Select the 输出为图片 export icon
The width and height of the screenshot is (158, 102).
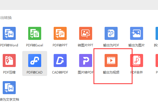click(137, 33)
